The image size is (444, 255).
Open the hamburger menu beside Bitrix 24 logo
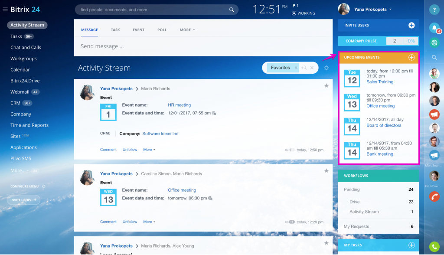5,10
